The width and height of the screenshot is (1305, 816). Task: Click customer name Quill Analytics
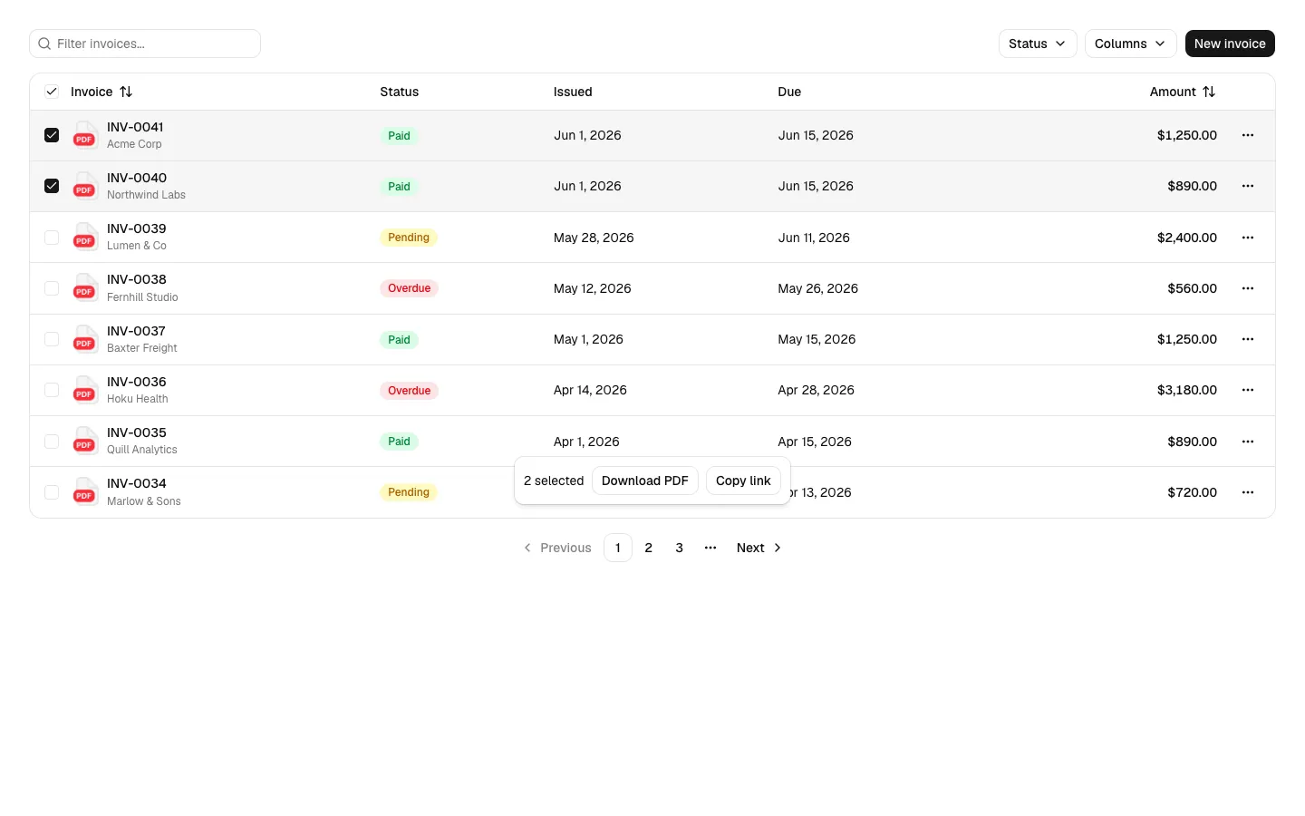[x=142, y=450]
